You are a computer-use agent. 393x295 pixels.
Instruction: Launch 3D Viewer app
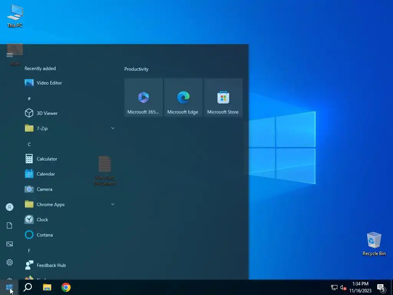pyautogui.click(x=69, y=113)
